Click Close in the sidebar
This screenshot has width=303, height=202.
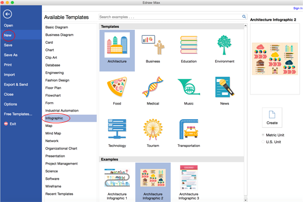coord(9,94)
